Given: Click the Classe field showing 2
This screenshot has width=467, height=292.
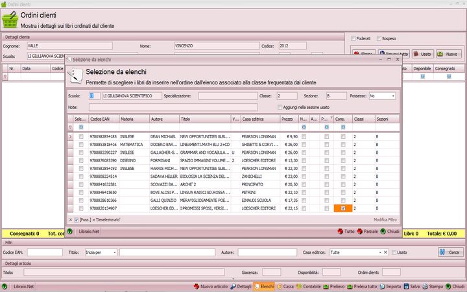Looking at the screenshot, I should (x=287, y=96).
